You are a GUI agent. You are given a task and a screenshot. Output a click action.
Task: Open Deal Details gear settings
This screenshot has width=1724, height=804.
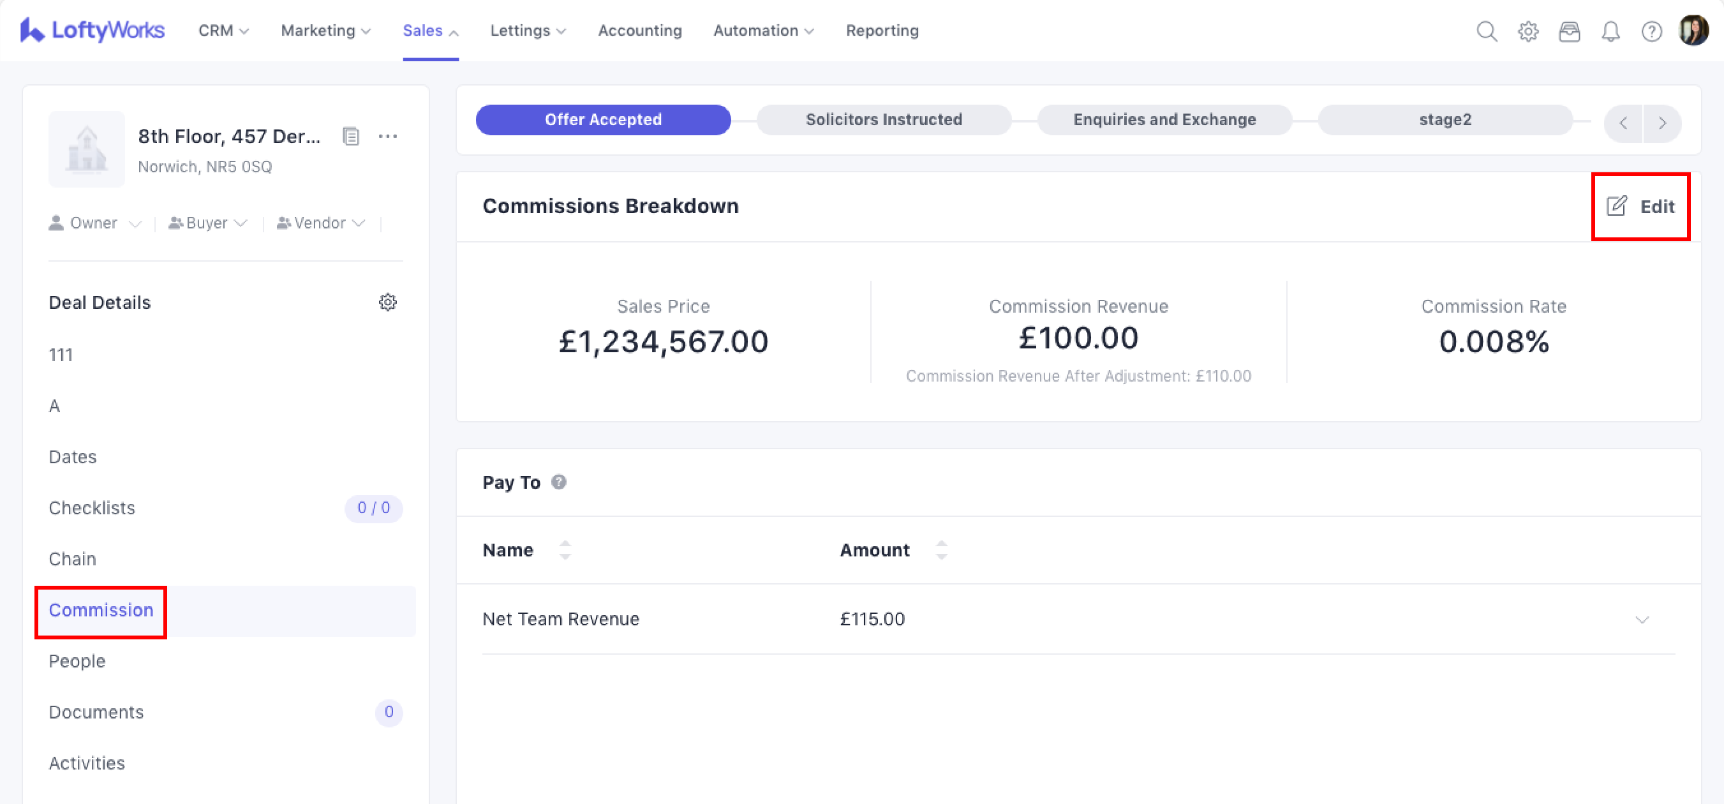[387, 302]
